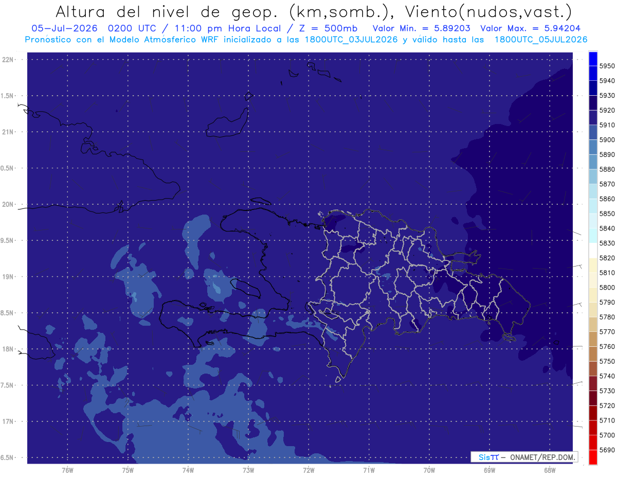
Task: Click the tan swatch between 5760 and 5770
Action: pos(593,339)
